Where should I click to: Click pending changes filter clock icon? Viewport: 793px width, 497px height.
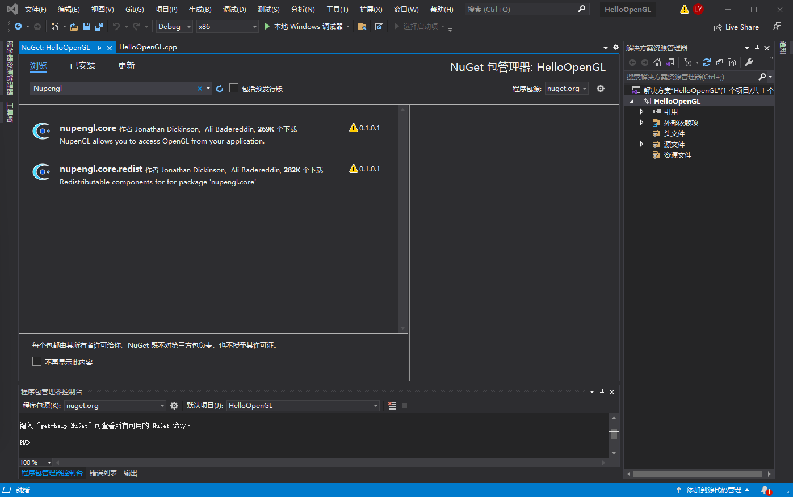coord(688,62)
